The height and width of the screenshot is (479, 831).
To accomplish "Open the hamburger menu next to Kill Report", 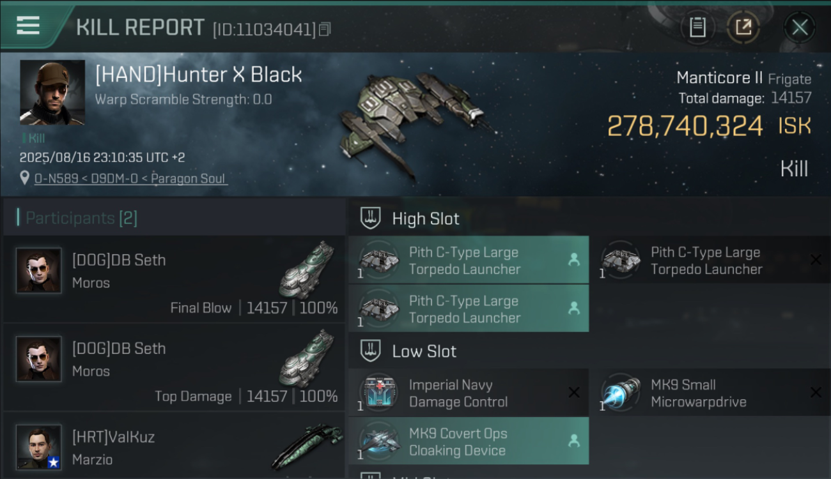I will 28,26.
